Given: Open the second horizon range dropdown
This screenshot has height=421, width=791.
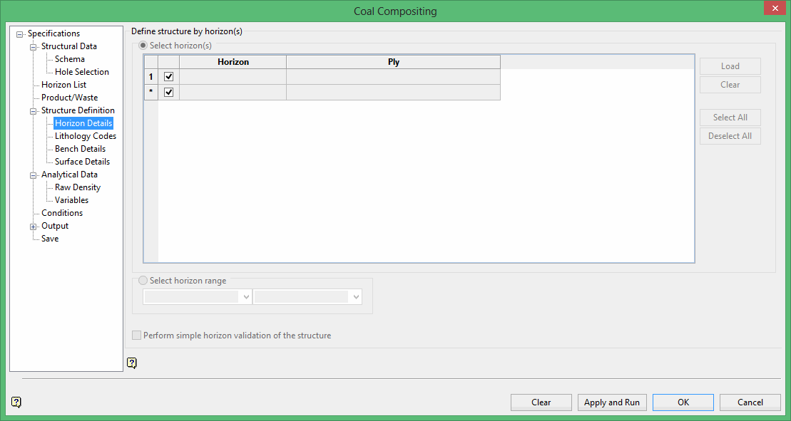Looking at the screenshot, I should pos(357,297).
